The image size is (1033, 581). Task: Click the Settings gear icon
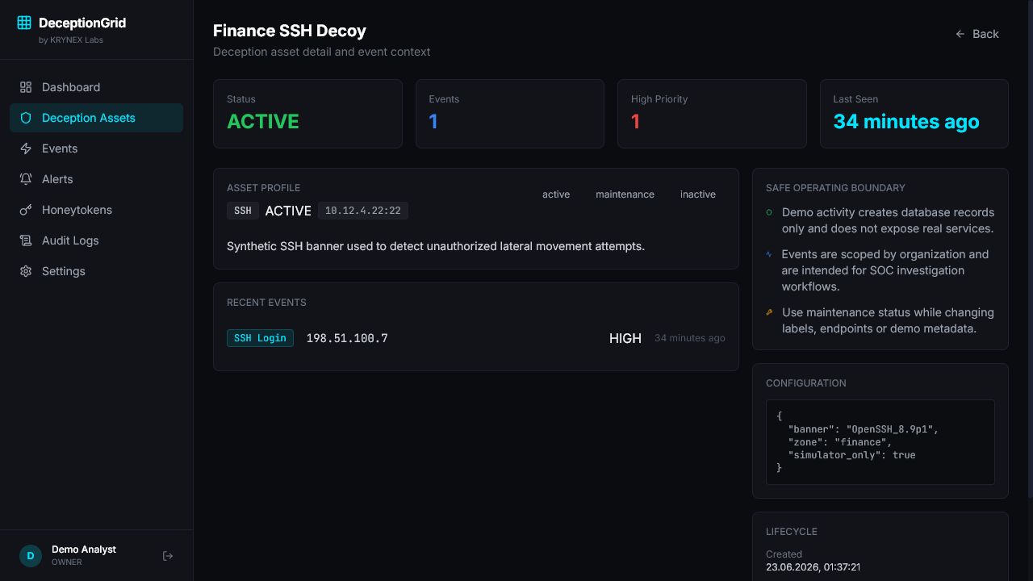click(x=26, y=271)
